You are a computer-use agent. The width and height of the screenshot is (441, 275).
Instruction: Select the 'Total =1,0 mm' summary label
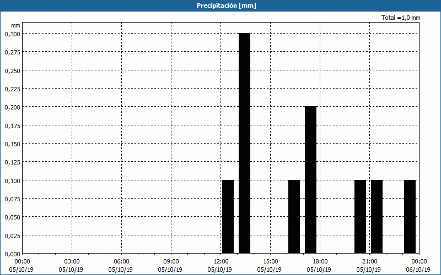click(401, 18)
